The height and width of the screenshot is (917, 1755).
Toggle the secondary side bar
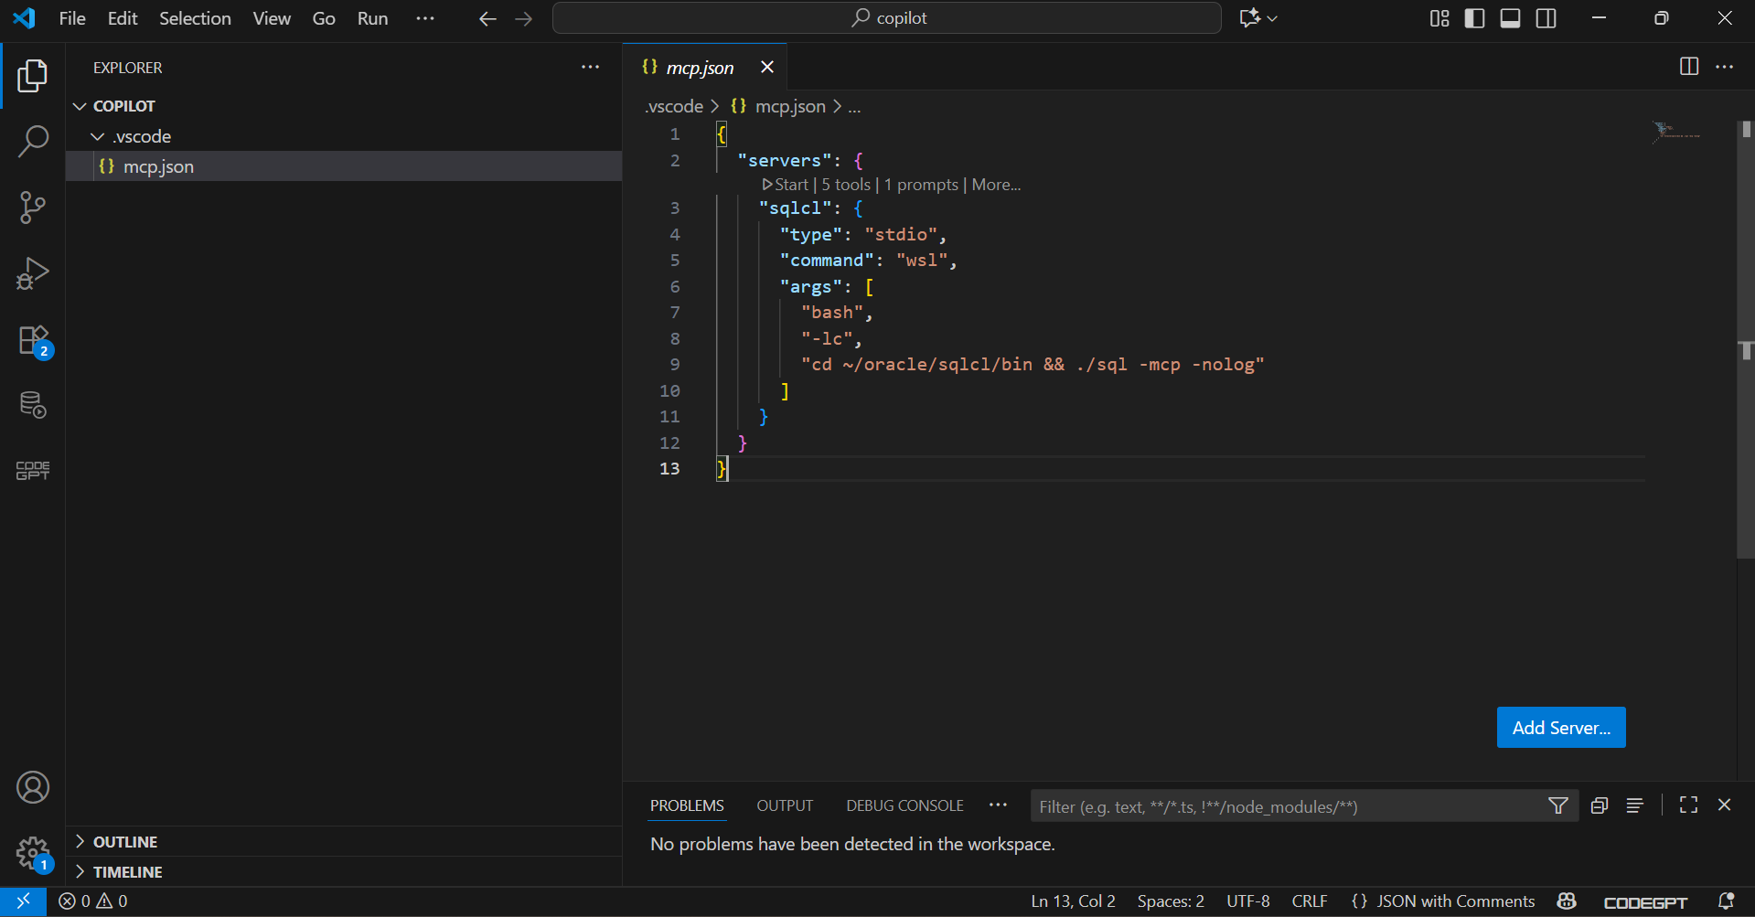(1546, 18)
